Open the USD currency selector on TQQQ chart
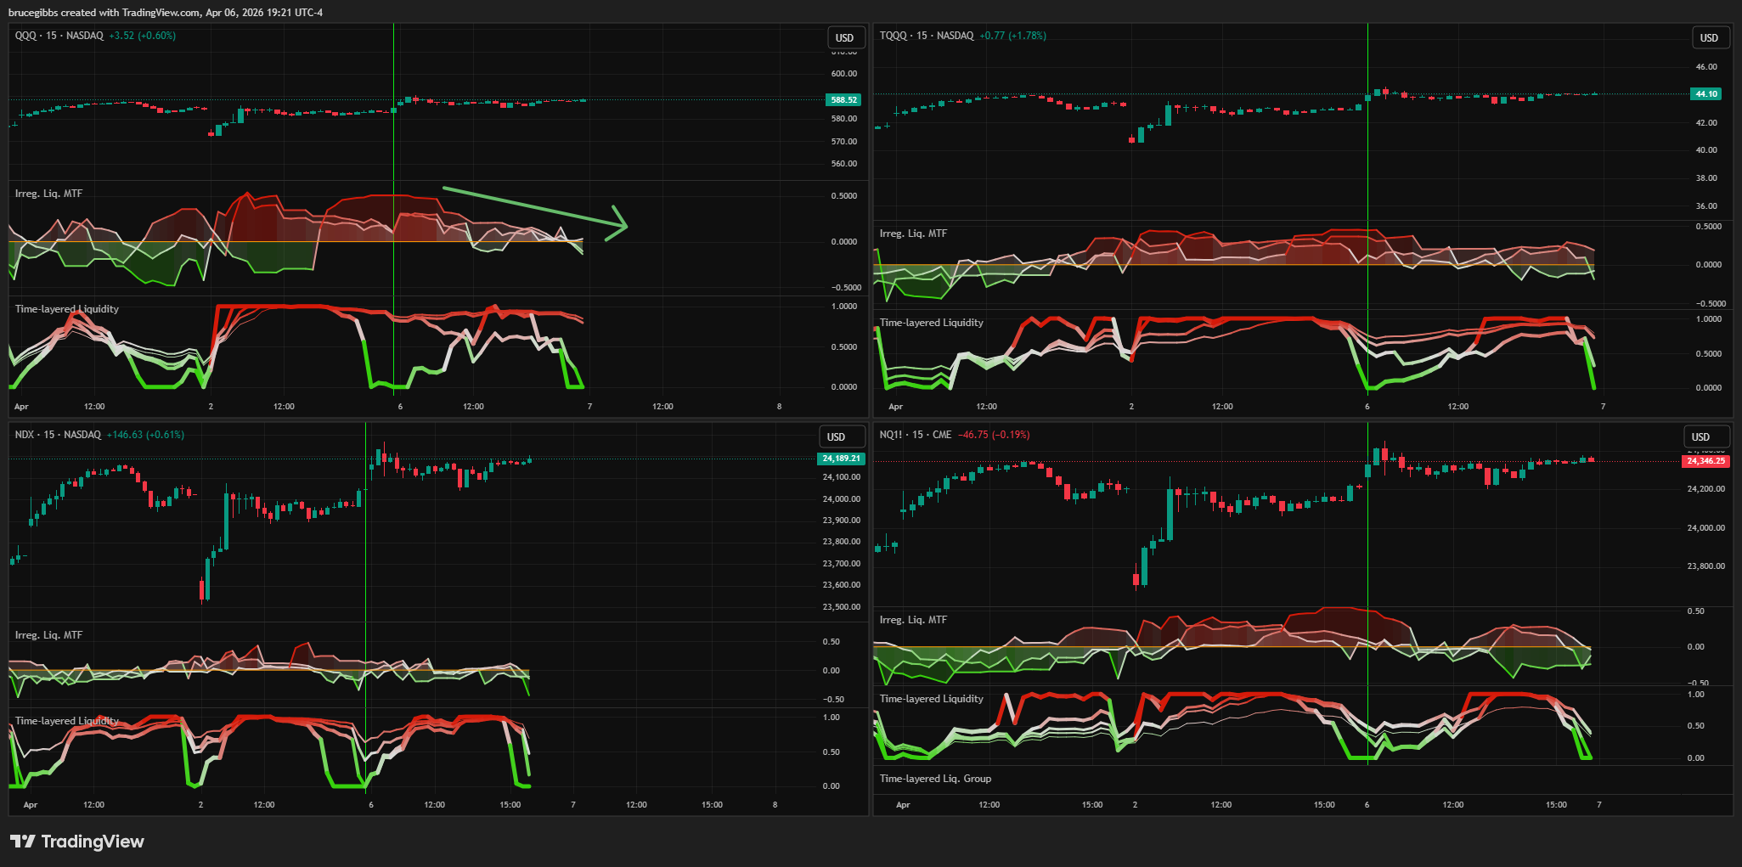This screenshot has height=867, width=1742. point(1709,37)
